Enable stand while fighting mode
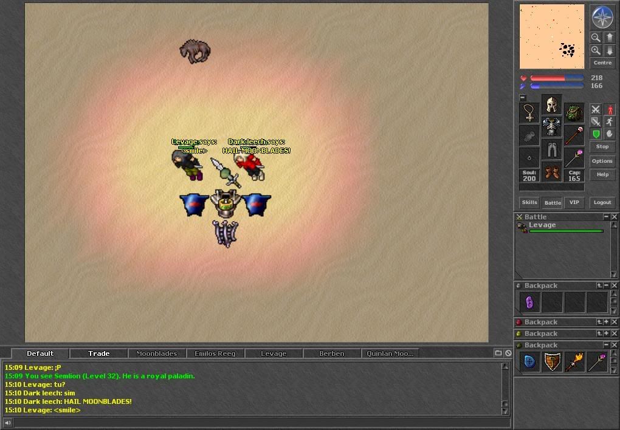Viewport: 620px width, 430px height. [610, 109]
